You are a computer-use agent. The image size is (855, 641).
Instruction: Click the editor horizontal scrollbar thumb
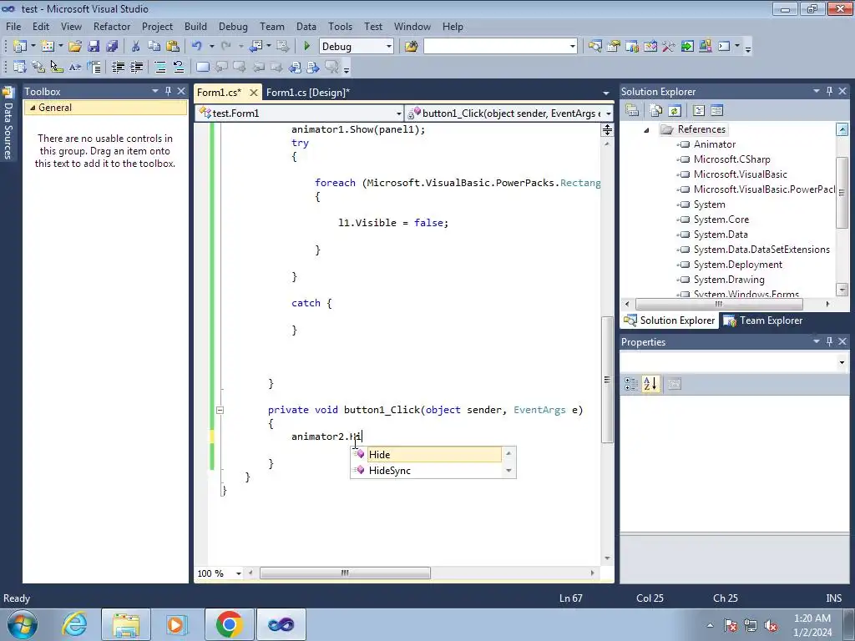345,573
